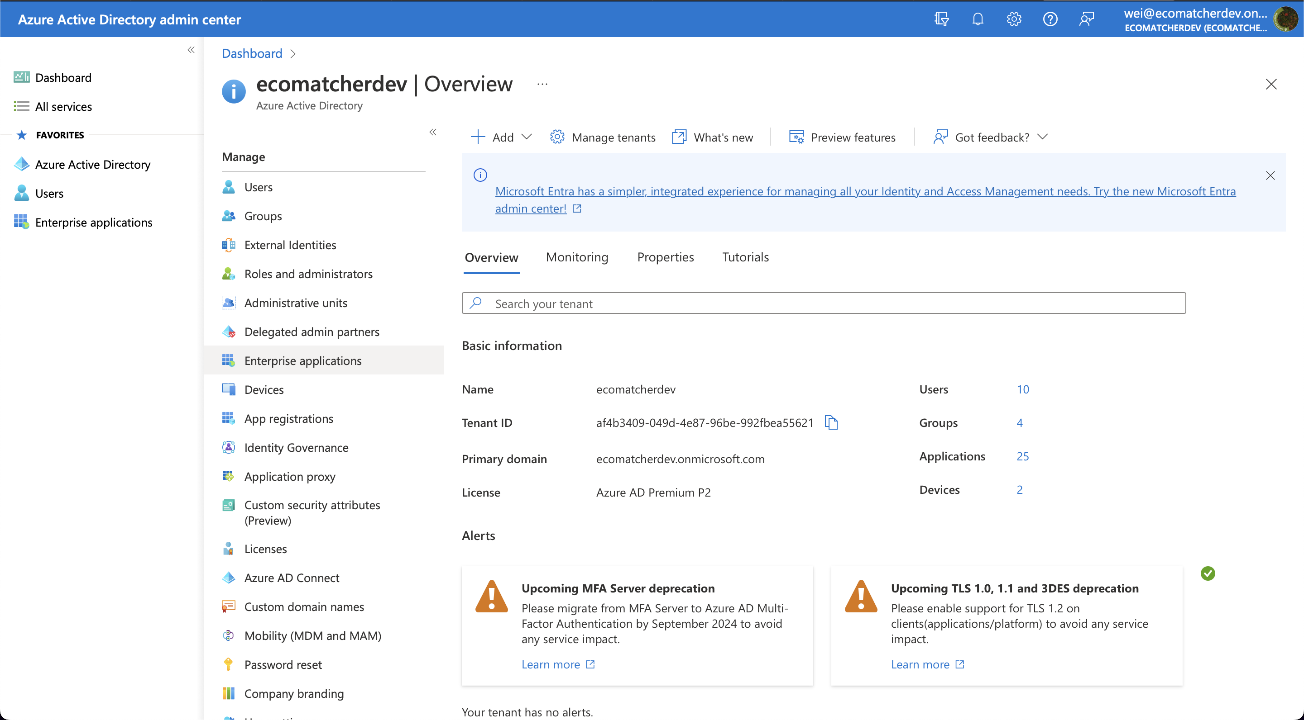
Task: Open Delegated admin partners
Action: 324,332
